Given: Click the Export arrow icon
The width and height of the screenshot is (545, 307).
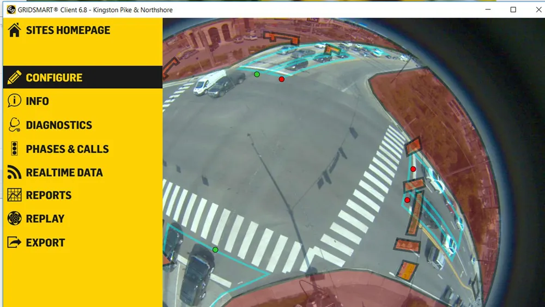Looking at the screenshot, I should [14, 242].
